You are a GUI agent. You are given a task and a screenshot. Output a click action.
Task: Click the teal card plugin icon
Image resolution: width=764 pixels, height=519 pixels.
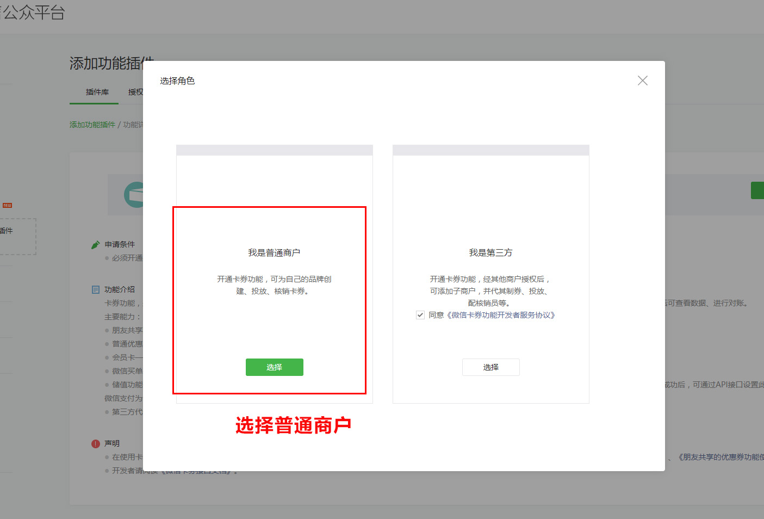134,195
